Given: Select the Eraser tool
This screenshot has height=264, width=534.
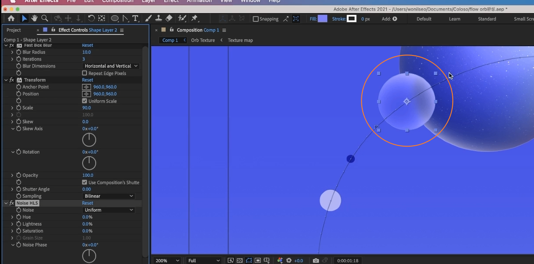Looking at the screenshot, I should click(169, 18).
